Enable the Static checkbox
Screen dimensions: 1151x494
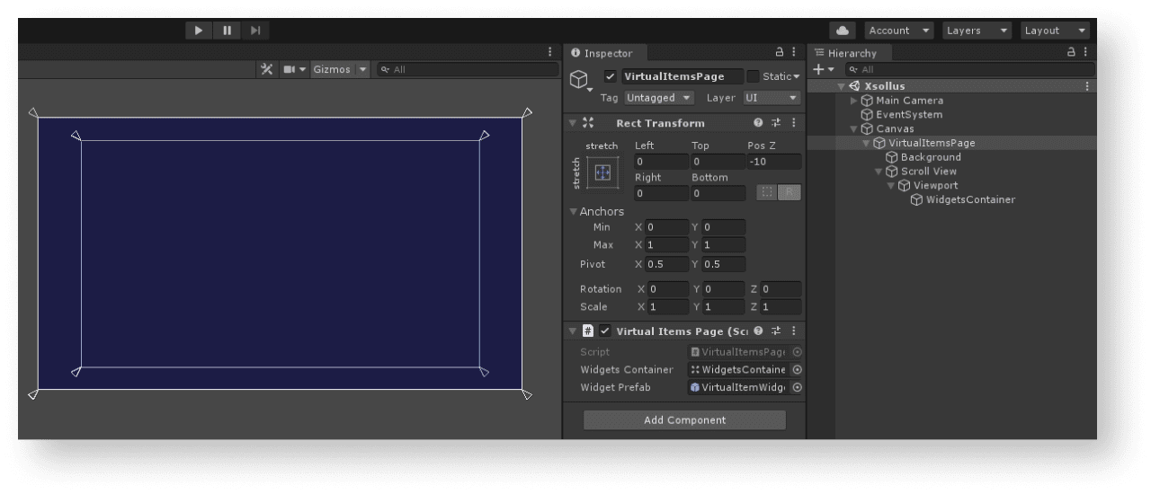(754, 76)
